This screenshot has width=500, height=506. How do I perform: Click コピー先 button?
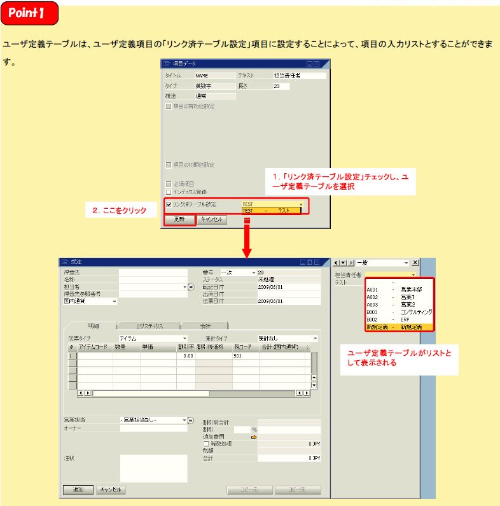pyautogui.click(x=298, y=489)
